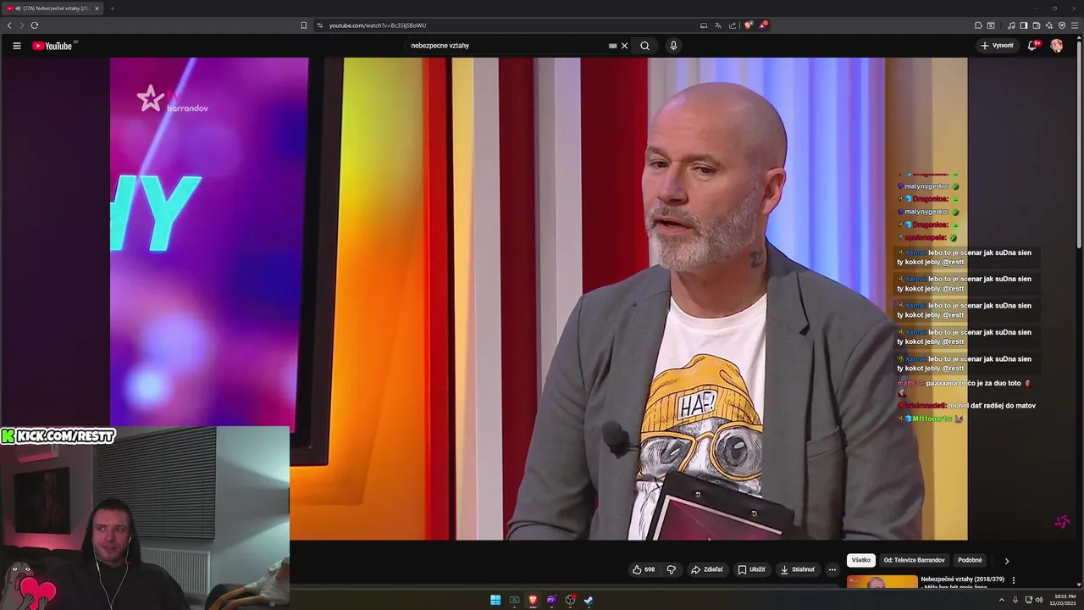Viewport: 1084px width, 610px height.
Task: Click the system tray microphone icon
Action: tap(1015, 600)
